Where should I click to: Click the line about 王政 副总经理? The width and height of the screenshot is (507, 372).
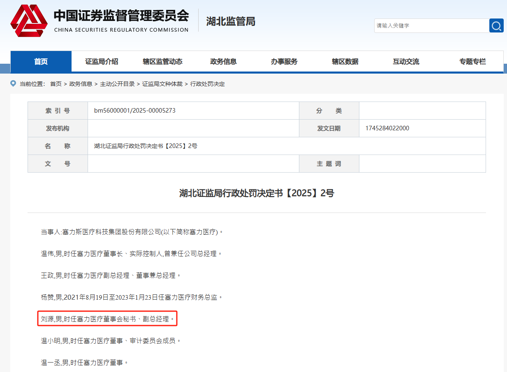[111, 275]
